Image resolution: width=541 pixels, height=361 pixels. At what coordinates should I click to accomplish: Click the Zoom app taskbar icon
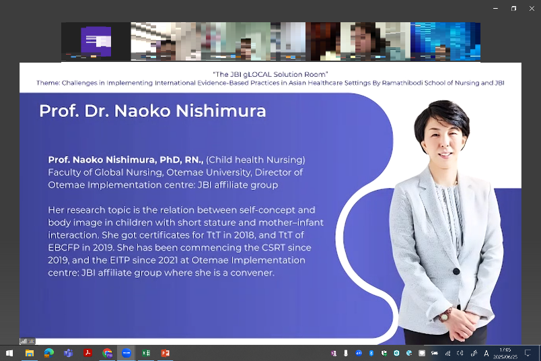click(x=127, y=353)
